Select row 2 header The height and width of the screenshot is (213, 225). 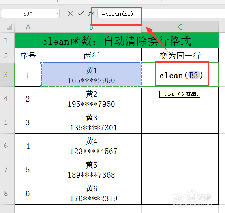(x=7, y=56)
